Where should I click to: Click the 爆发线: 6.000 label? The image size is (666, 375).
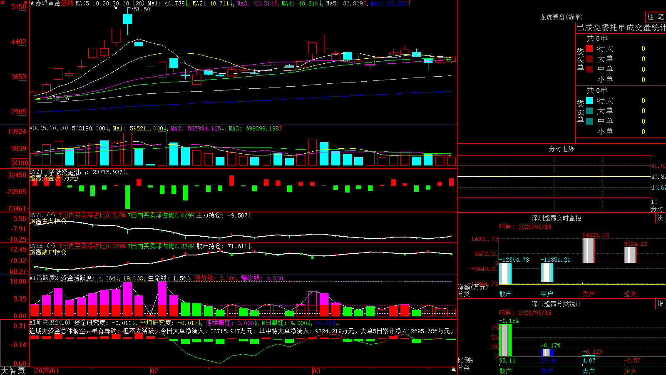pyautogui.click(x=262, y=278)
